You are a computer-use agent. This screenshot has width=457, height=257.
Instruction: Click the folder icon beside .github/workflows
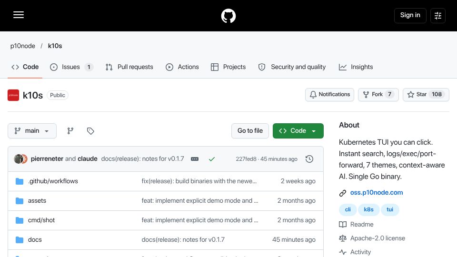[x=20, y=181]
